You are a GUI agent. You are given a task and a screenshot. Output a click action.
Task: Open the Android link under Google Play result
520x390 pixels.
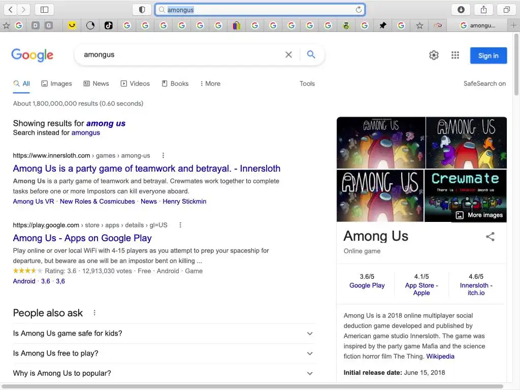pyautogui.click(x=24, y=281)
